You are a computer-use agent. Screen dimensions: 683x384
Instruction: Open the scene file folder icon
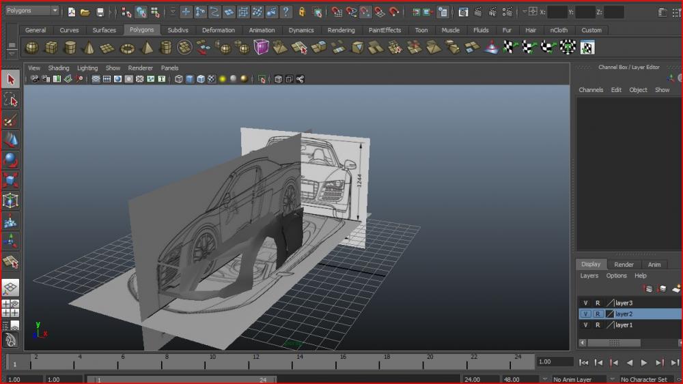click(85, 12)
